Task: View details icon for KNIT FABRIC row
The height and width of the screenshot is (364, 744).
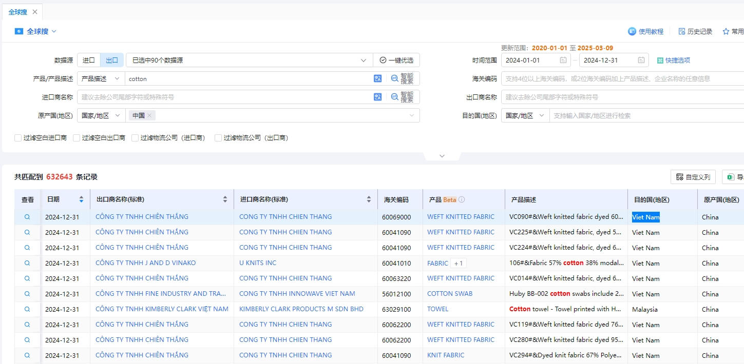Action: (27, 355)
